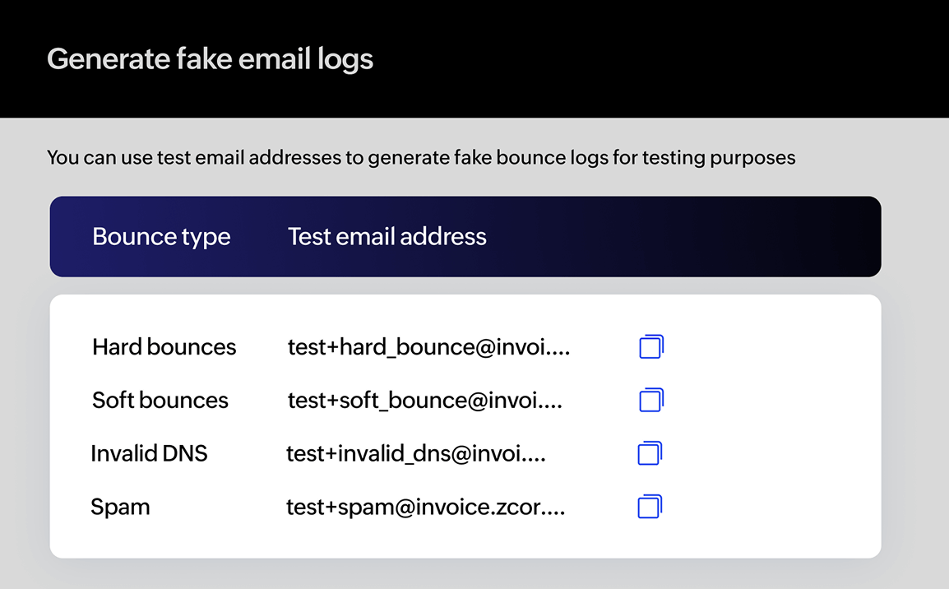
Task: Select the Bounce type column header
Action: [x=161, y=237]
